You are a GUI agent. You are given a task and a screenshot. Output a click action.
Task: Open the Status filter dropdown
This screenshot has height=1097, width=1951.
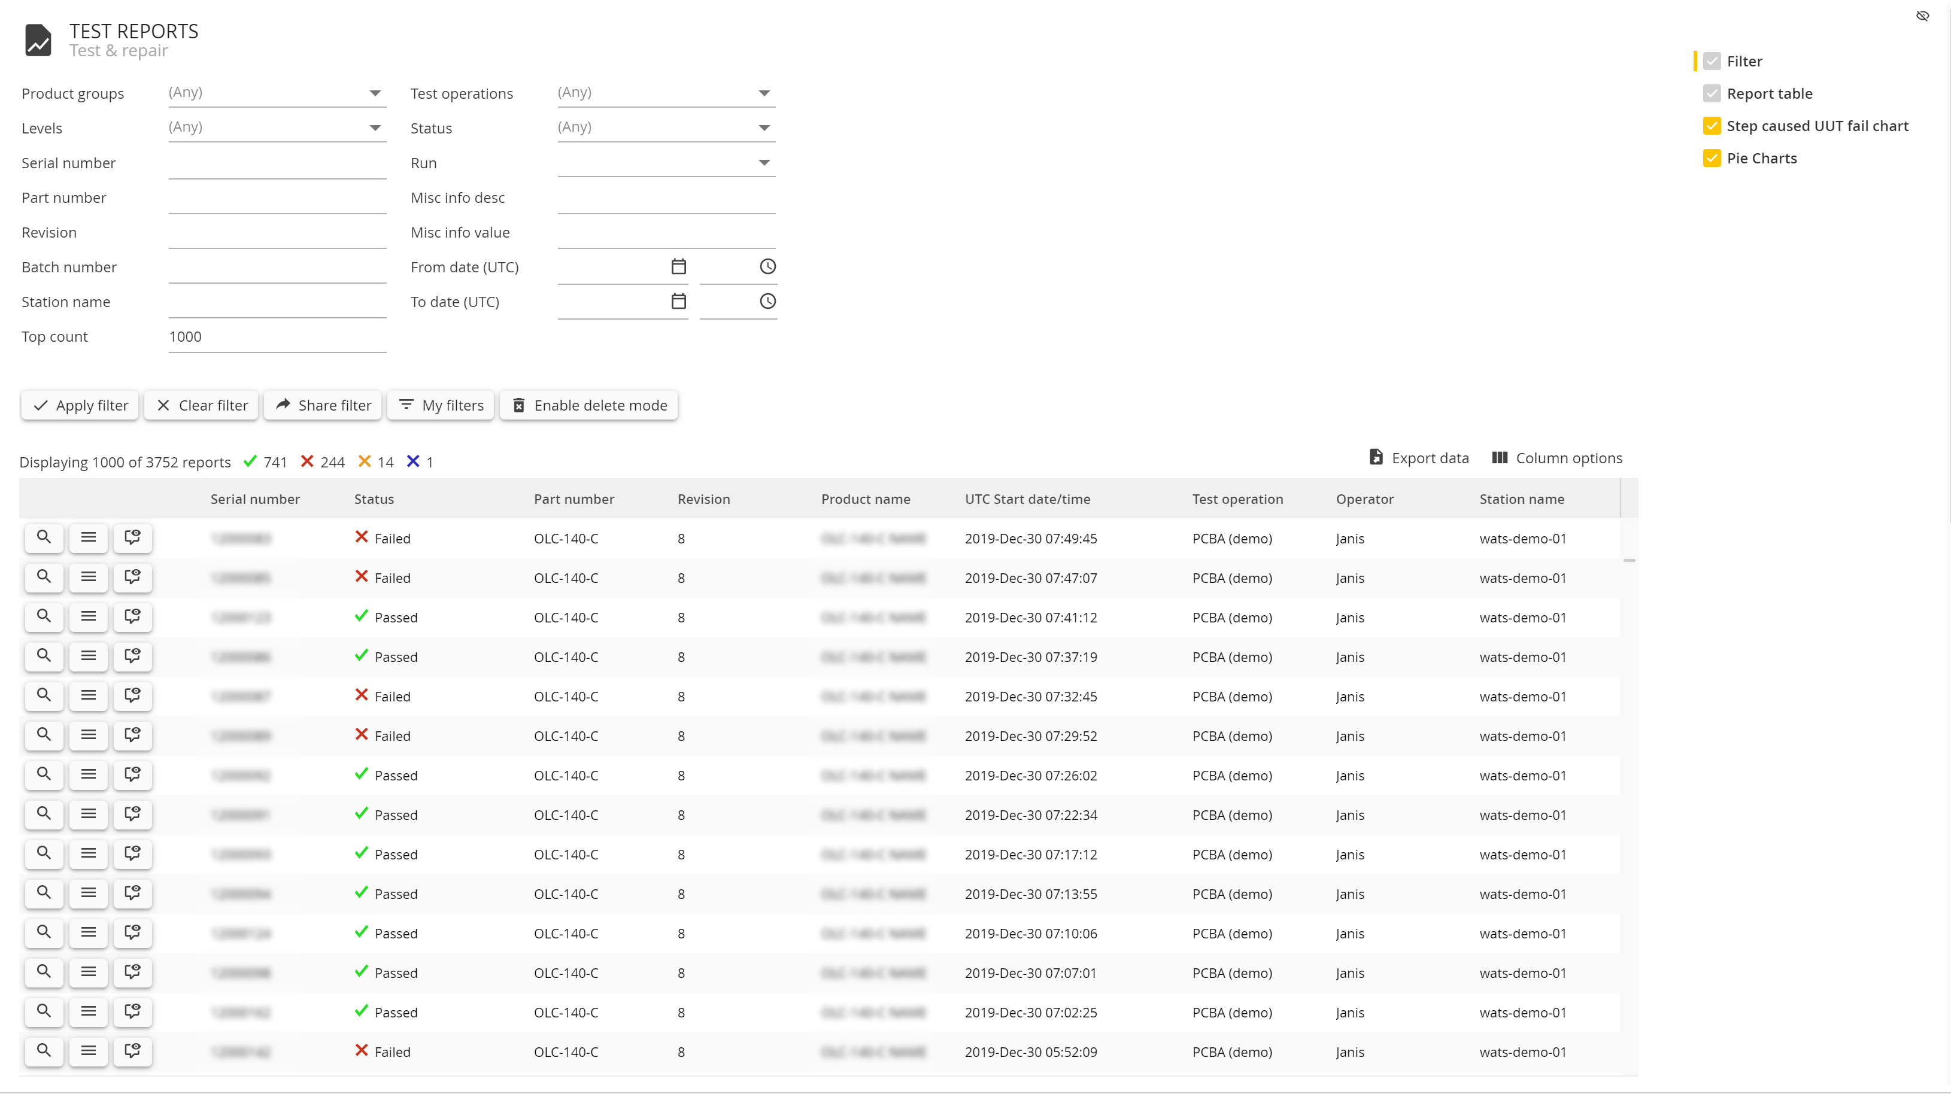coord(764,128)
